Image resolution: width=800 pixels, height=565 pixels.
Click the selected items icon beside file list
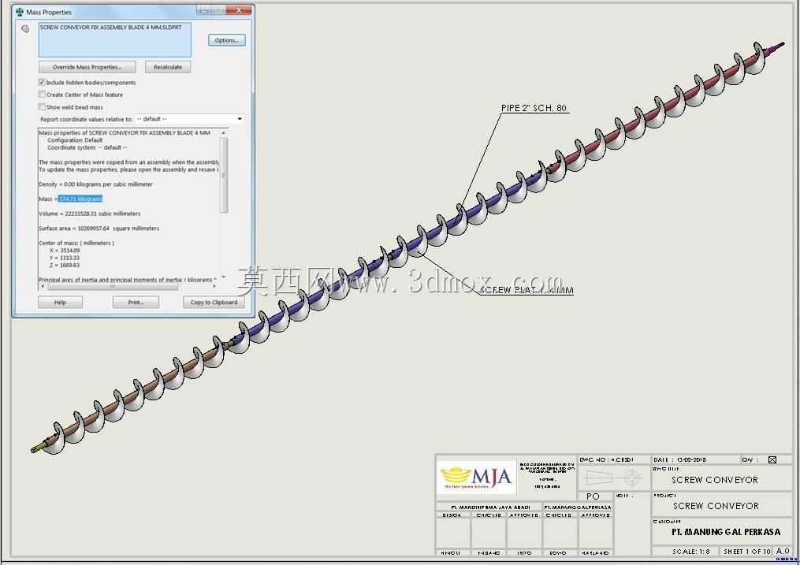(25, 29)
